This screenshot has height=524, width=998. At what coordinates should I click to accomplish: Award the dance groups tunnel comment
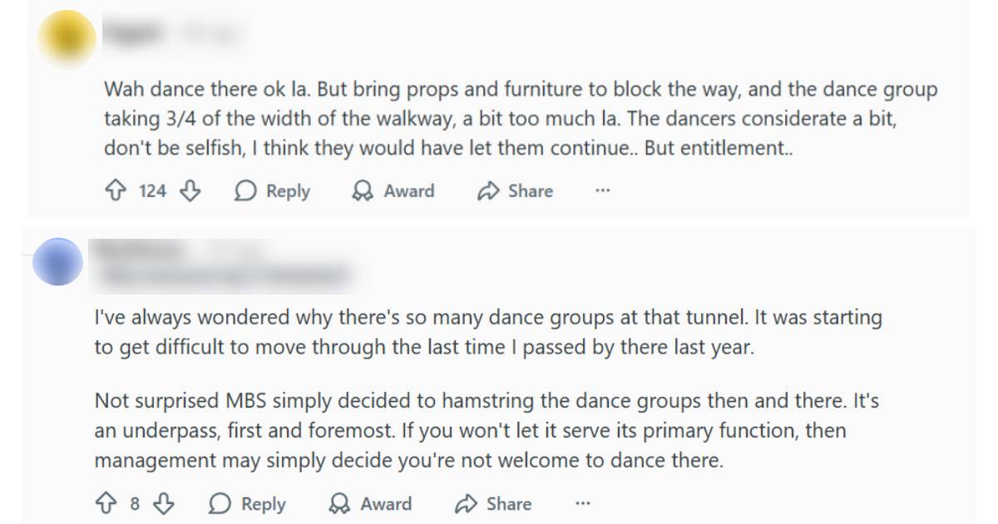[370, 504]
